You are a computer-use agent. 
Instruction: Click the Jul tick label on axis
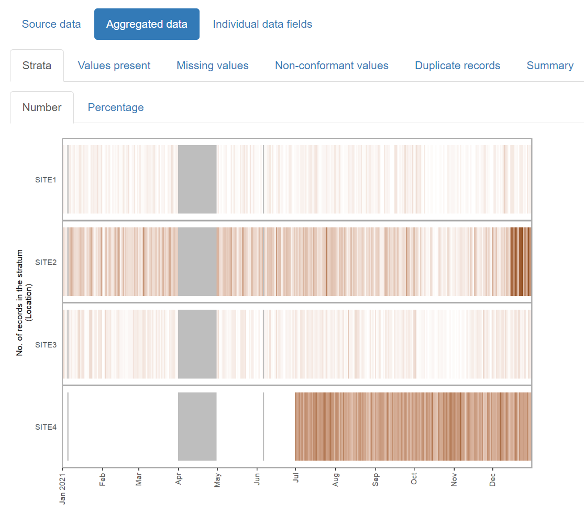(295, 480)
